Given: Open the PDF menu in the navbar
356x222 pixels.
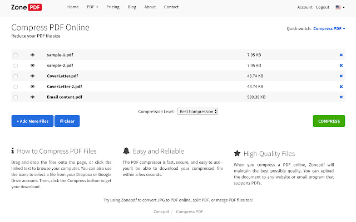Looking at the screenshot, I should [x=92, y=7].
